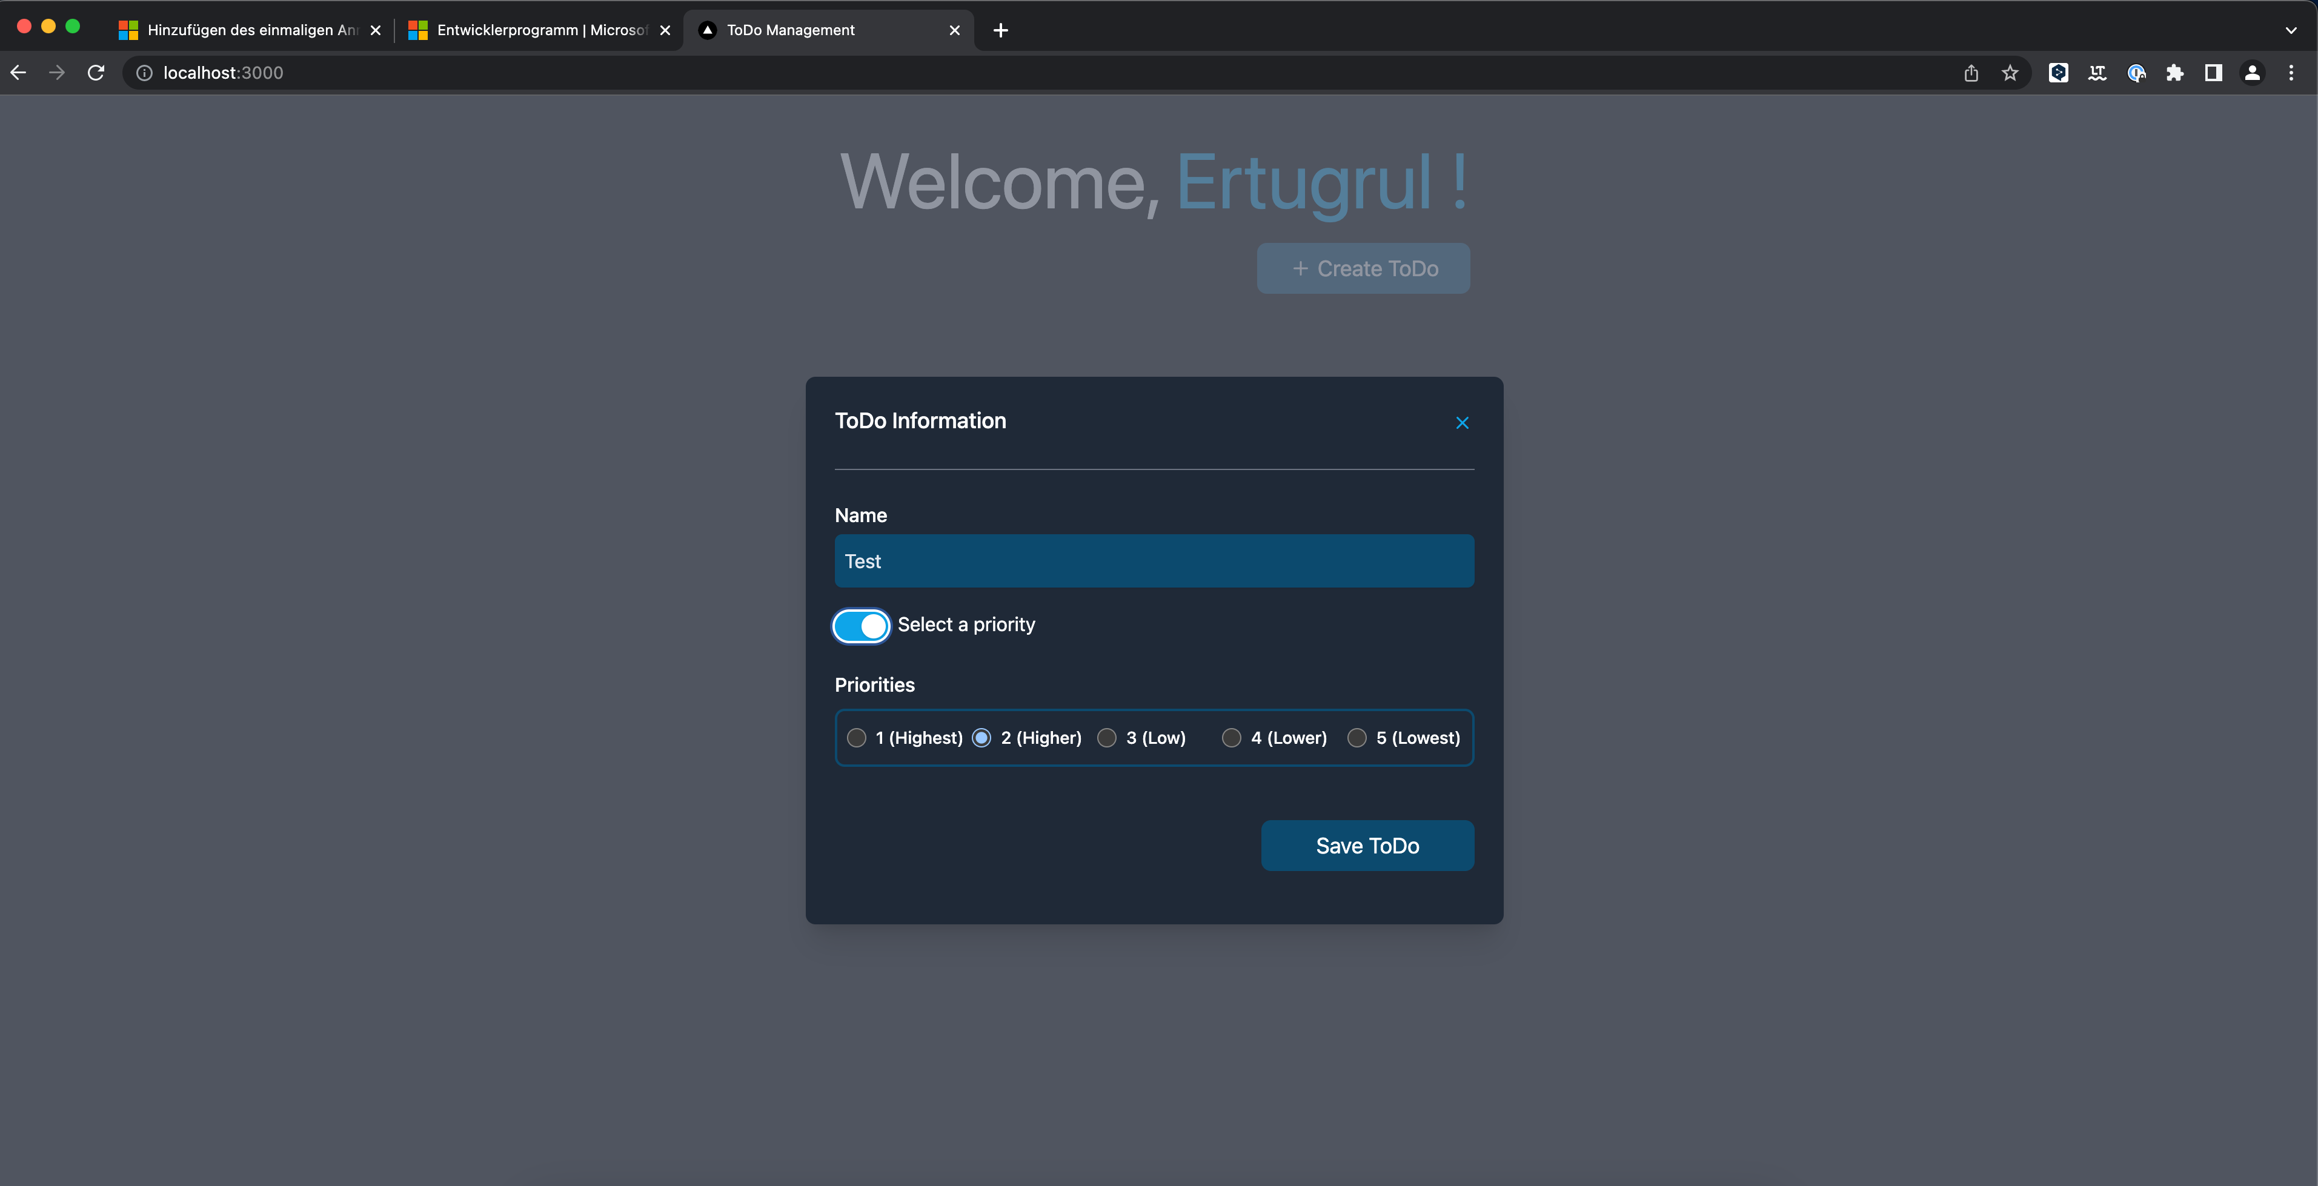Viewport: 2318px width, 1186px height.
Task: Click the share/export icon in address bar
Action: point(1971,73)
